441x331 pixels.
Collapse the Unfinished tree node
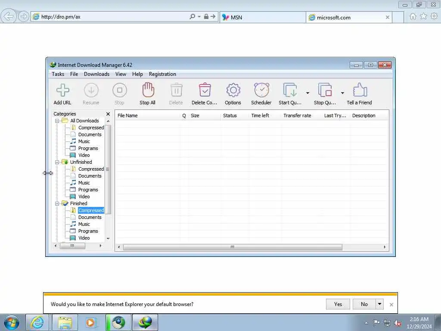pyautogui.click(x=57, y=162)
